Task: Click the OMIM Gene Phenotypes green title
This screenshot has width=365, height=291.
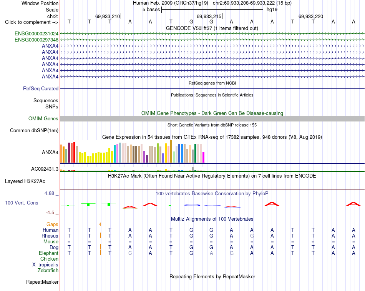Action: point(212,113)
